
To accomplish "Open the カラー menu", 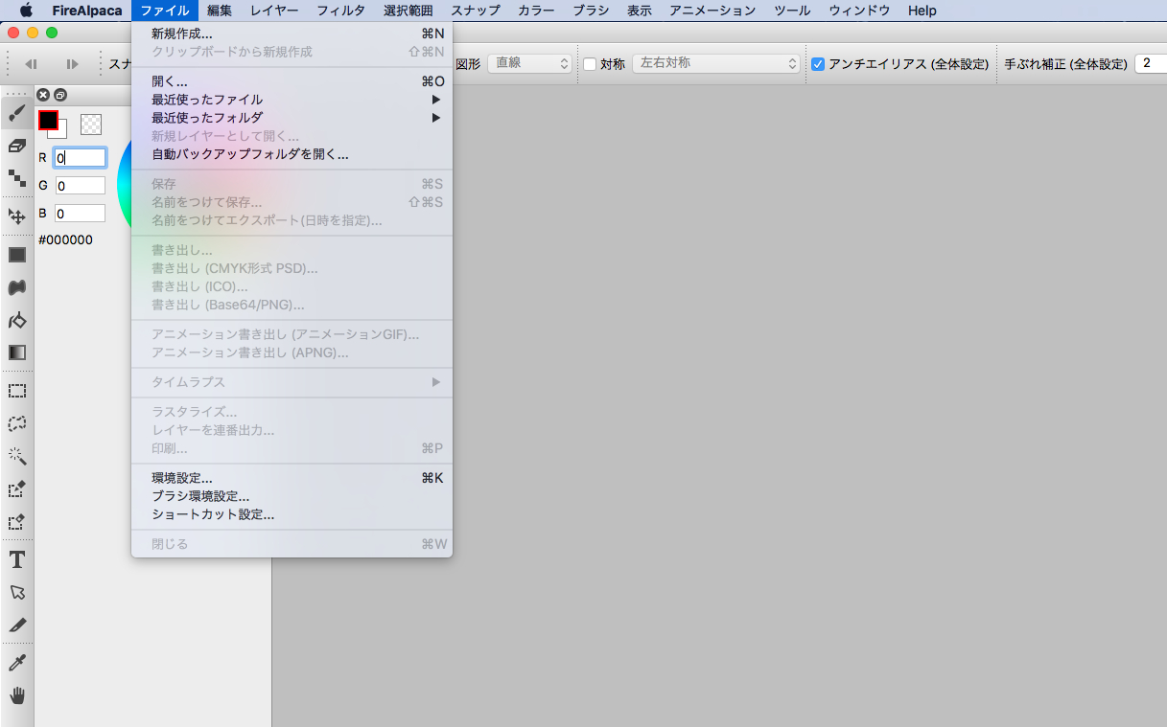I will (536, 11).
